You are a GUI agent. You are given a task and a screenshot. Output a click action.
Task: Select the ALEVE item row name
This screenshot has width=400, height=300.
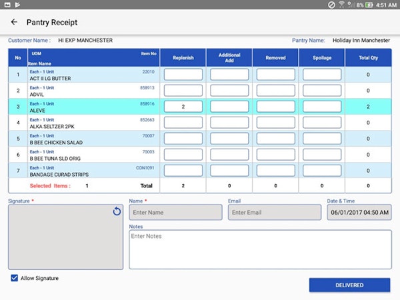pos(37,111)
